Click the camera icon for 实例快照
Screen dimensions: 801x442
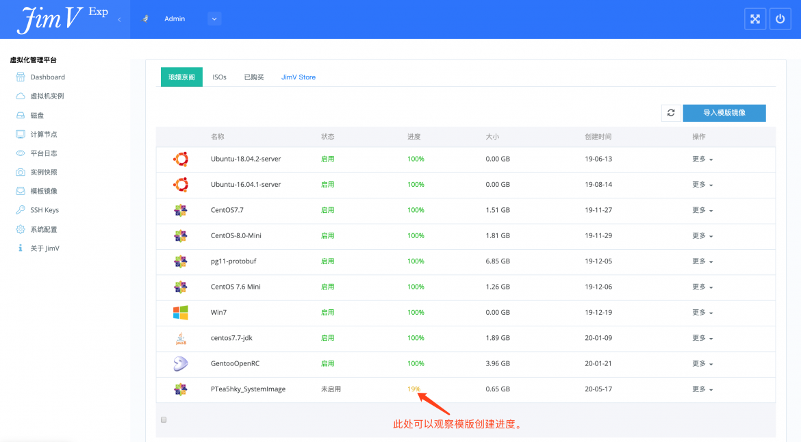click(x=21, y=172)
